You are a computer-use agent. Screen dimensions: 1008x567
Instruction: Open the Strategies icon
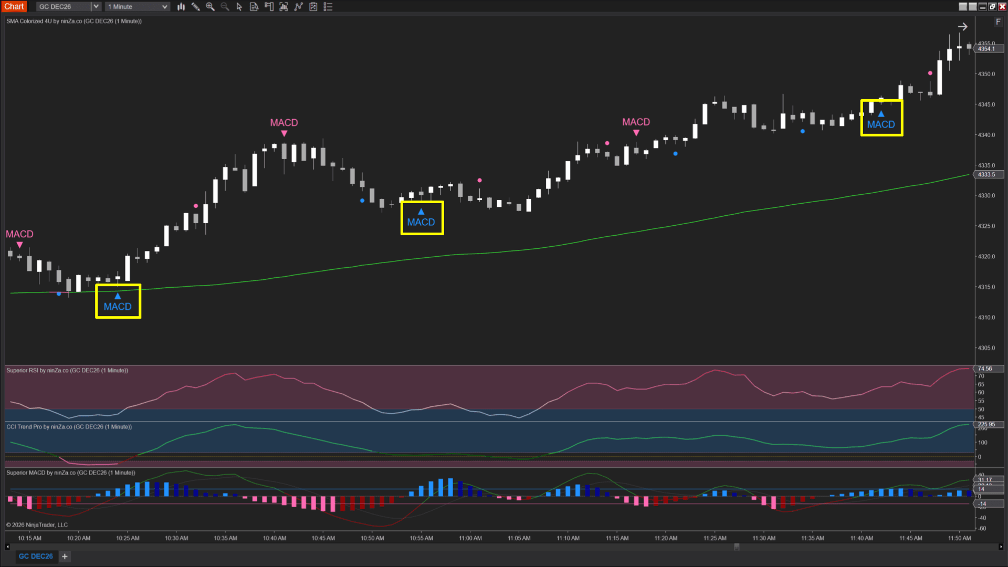313,7
